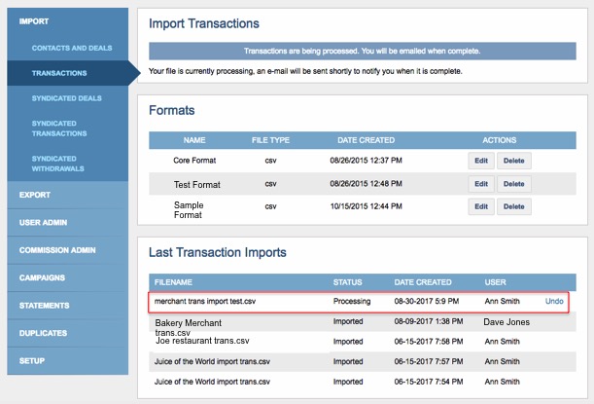Open Syndicated Transactions import page
The image size is (594, 404).
(x=59, y=129)
